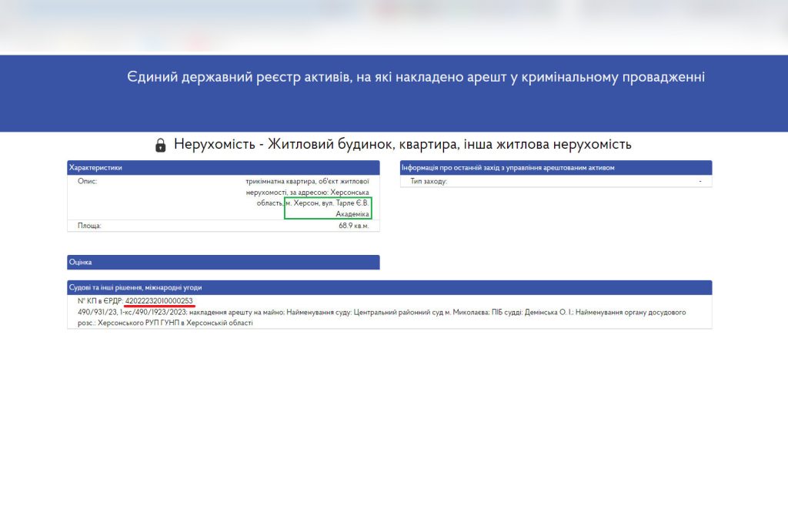Select the 68.9 кв.м. area value
Screen dimensions: 788x526
[x=353, y=226]
